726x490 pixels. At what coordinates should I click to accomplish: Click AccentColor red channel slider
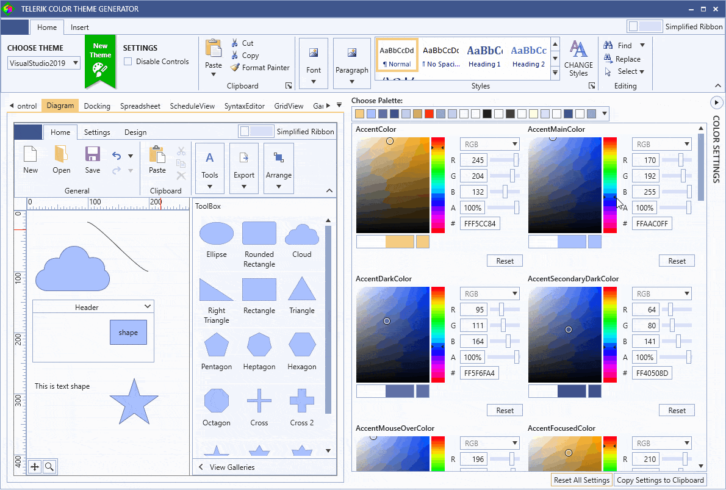point(505,160)
